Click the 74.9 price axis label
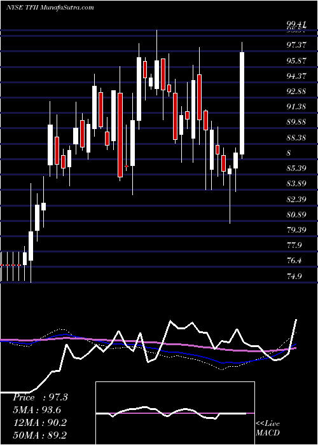318x445 pixels. tap(294, 276)
